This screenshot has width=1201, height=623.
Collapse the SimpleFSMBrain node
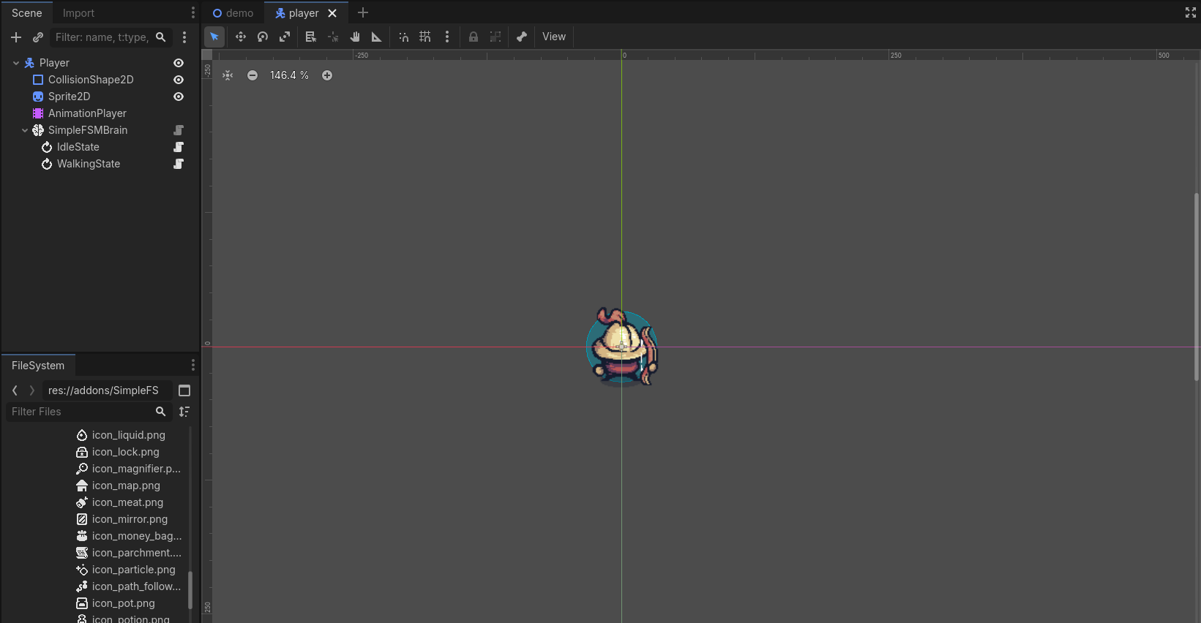pyautogui.click(x=25, y=130)
